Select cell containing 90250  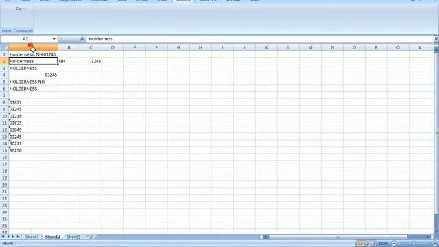(34, 150)
